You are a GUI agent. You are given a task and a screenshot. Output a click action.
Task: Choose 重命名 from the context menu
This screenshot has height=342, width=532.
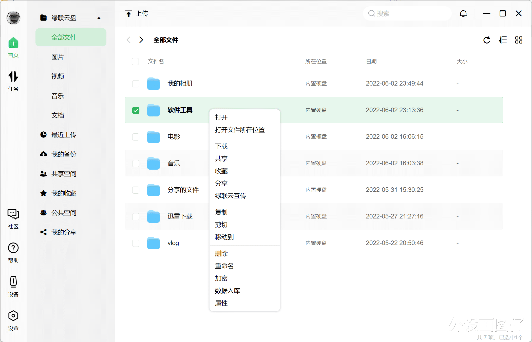click(x=224, y=266)
